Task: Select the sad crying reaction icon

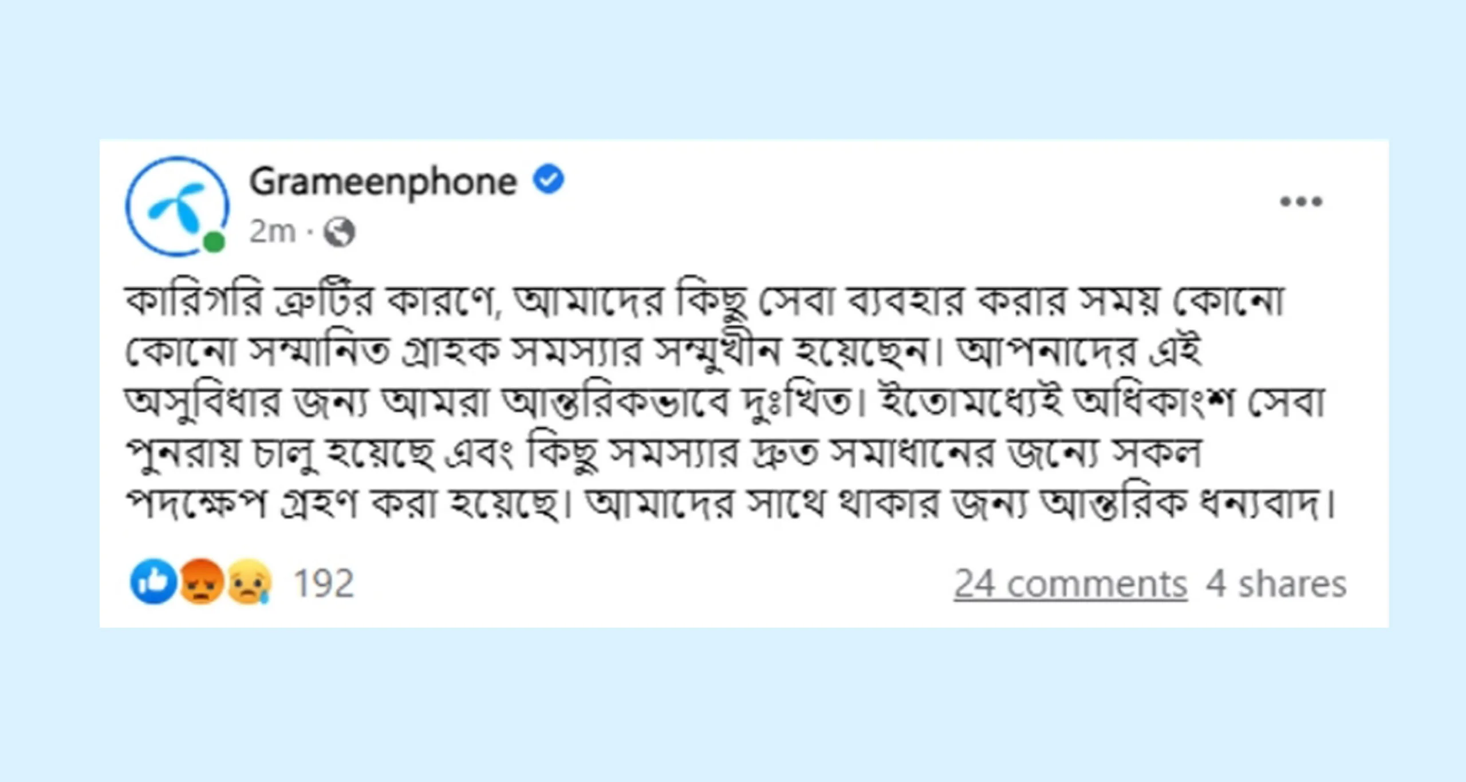Action: pyautogui.click(x=249, y=582)
